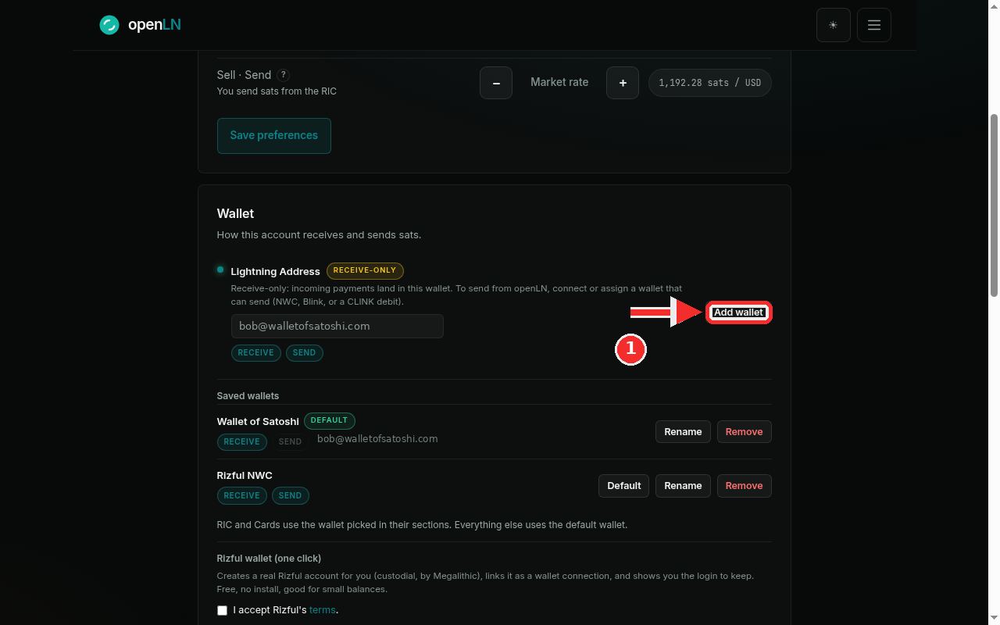This screenshot has height=625, width=1000.
Task: Open the hamburger menu
Action: pyautogui.click(x=874, y=25)
